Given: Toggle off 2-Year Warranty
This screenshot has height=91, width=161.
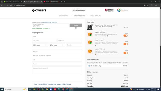Looking at the screenshot, I should (126, 44).
